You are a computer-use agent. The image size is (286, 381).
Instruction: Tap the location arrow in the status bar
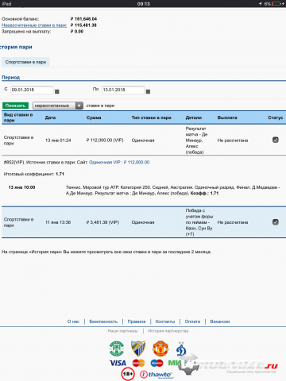point(260,4)
